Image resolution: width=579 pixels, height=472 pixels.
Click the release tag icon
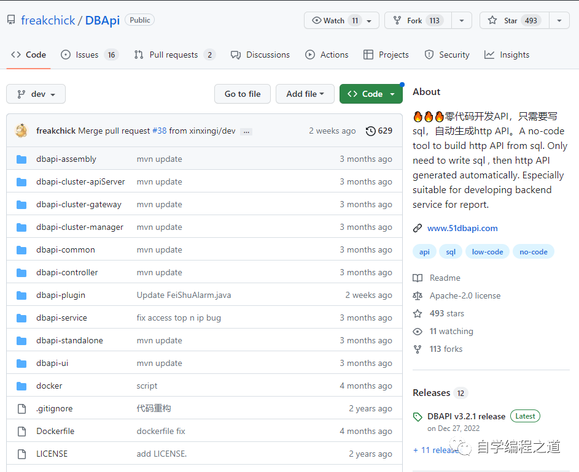(x=418, y=417)
